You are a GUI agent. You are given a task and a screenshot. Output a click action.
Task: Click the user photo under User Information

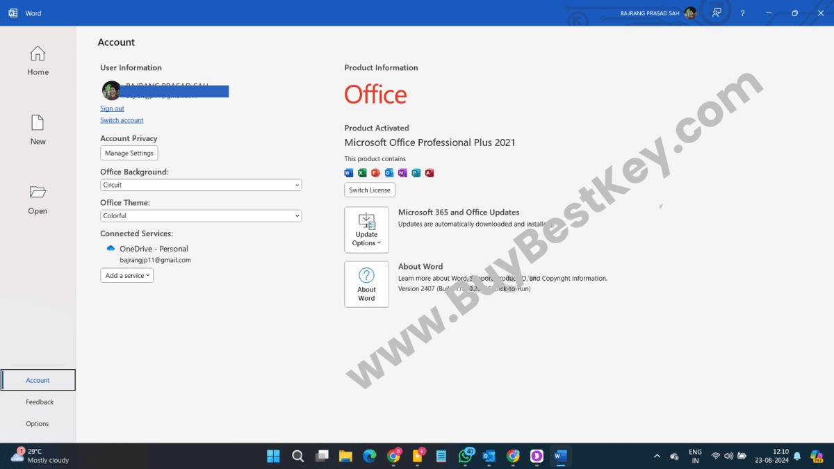pyautogui.click(x=111, y=90)
